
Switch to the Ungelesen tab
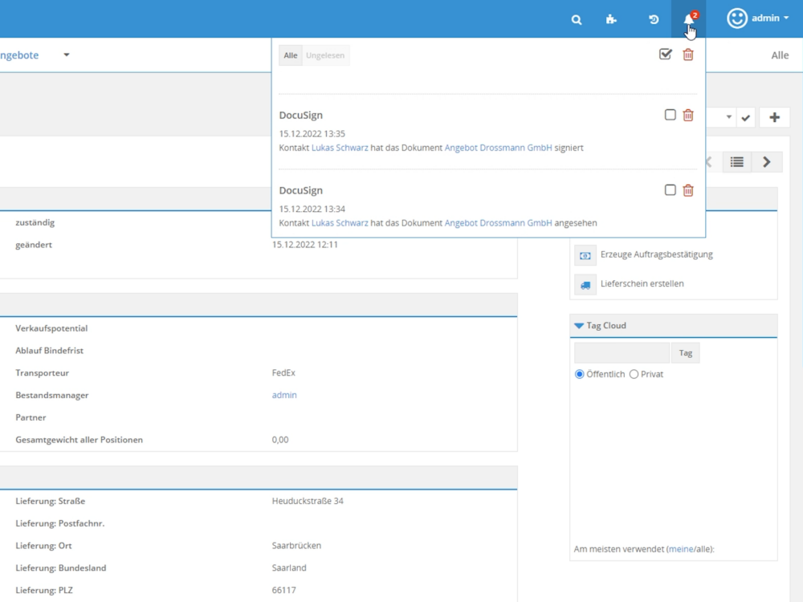coord(325,55)
